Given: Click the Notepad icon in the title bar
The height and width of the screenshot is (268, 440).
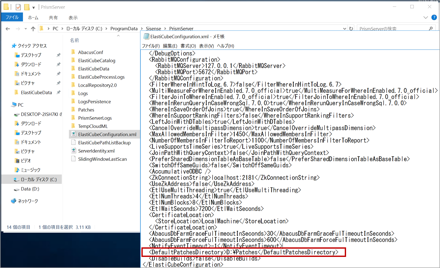Looking at the screenshot, I should (x=146, y=36).
